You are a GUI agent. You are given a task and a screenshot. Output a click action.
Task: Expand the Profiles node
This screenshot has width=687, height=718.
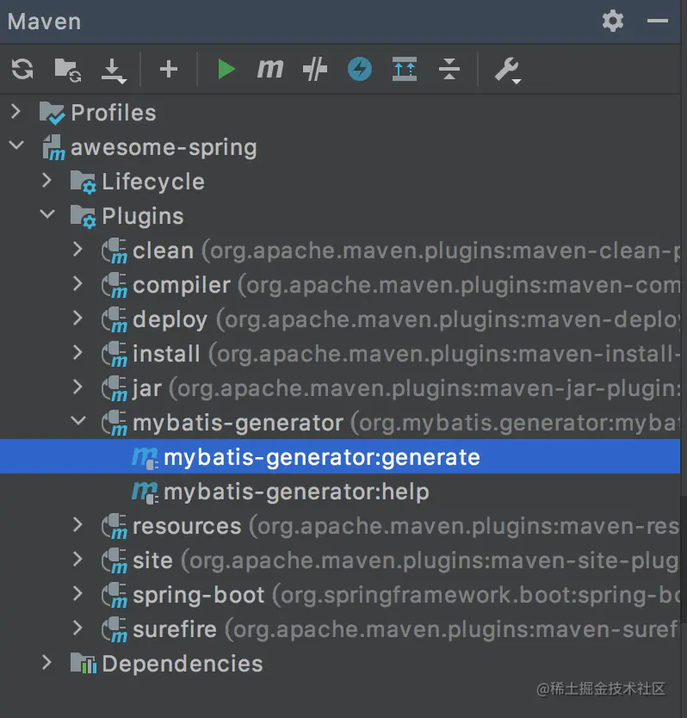[16, 111]
